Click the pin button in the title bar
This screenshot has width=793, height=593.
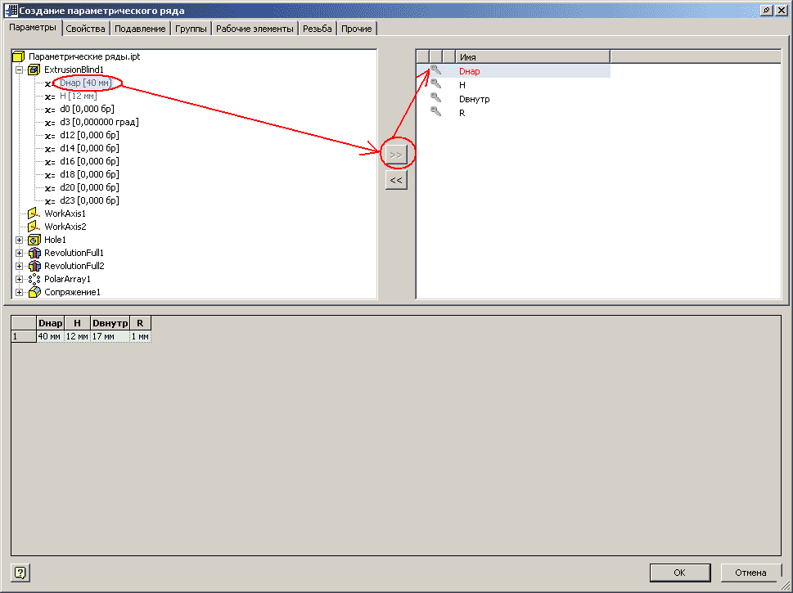pyautogui.click(x=767, y=10)
